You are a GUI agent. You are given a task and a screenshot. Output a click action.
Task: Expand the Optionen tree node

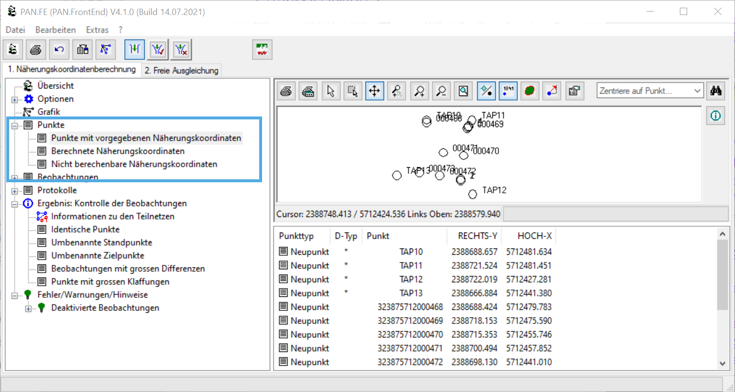15,100
